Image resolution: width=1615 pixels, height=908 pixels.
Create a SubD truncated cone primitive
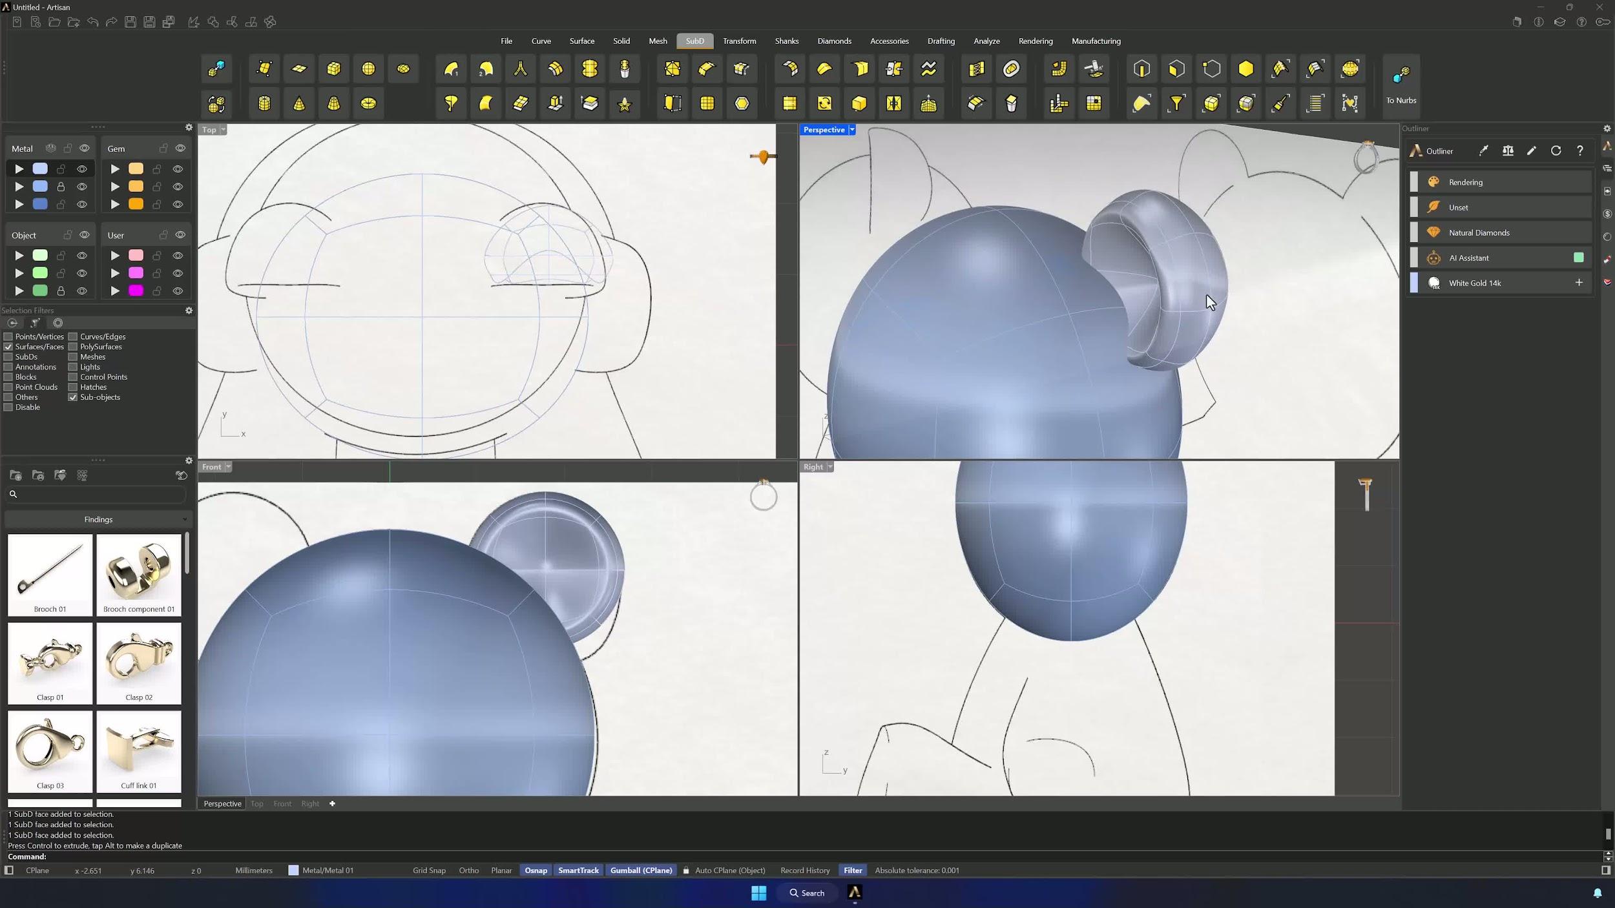click(334, 103)
